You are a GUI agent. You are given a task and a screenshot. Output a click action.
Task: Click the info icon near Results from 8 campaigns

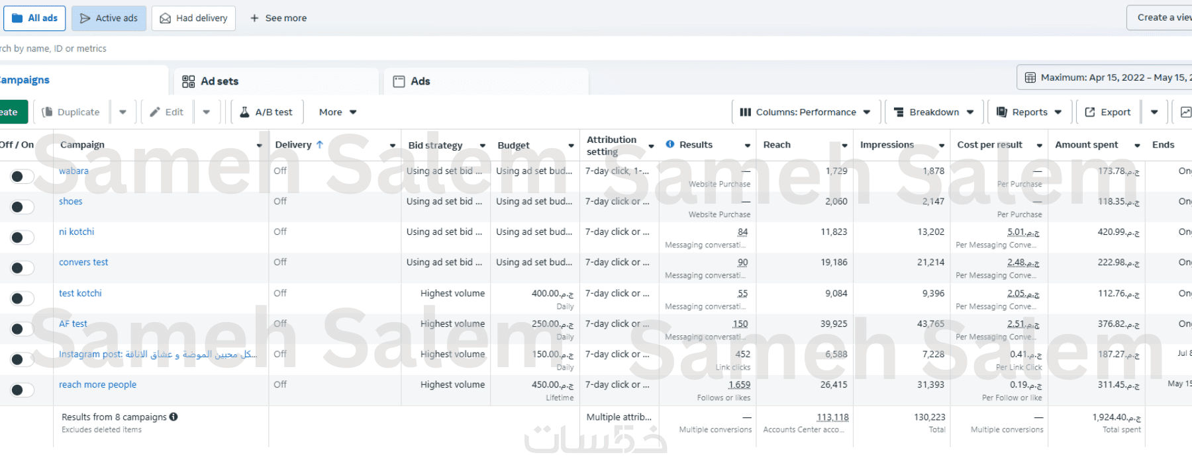(x=174, y=417)
